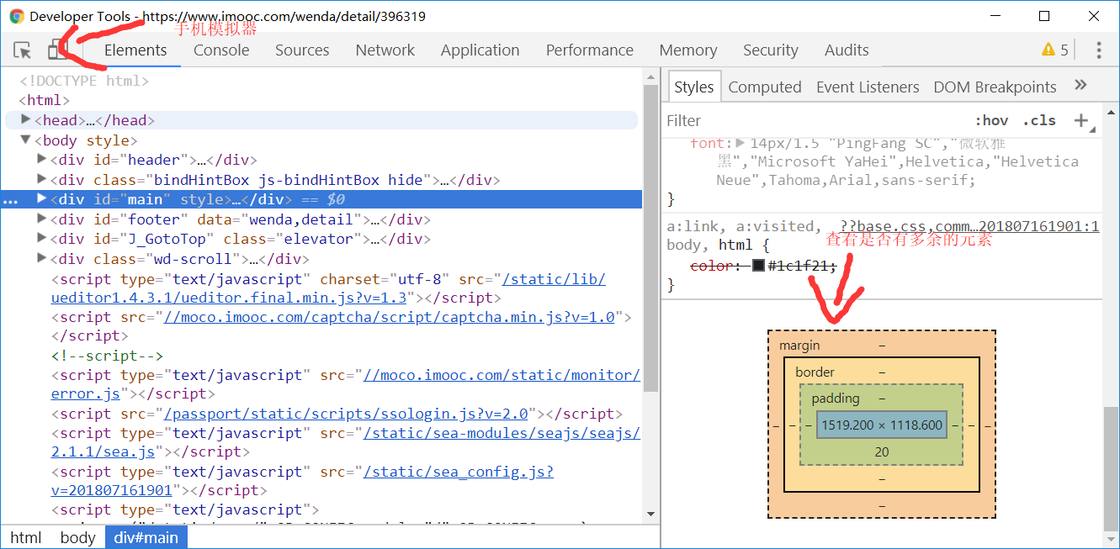1120x549 pixels.
Task: Expand the selected div id main node
Action: [42, 199]
